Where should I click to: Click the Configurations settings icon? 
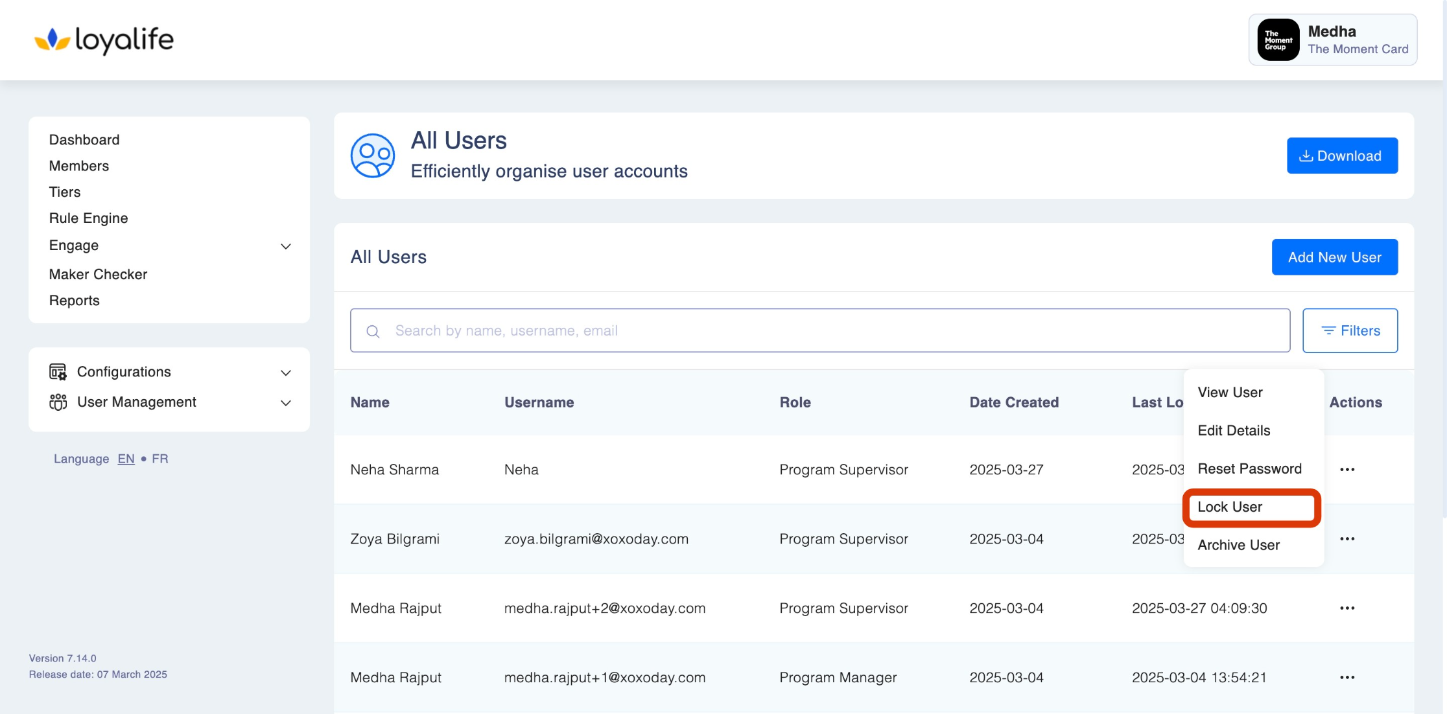[58, 372]
